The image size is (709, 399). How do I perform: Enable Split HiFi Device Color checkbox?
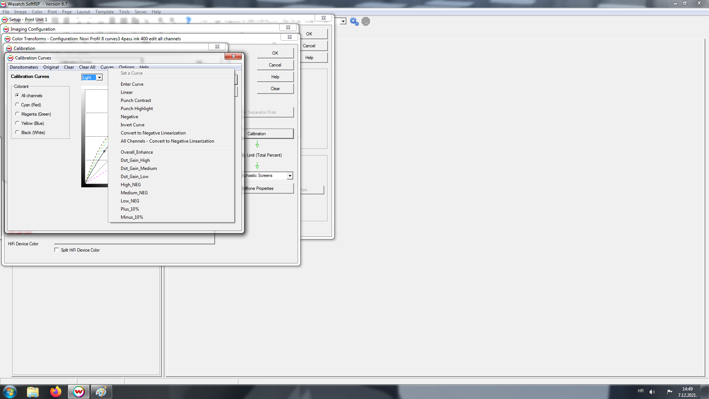[x=56, y=250]
